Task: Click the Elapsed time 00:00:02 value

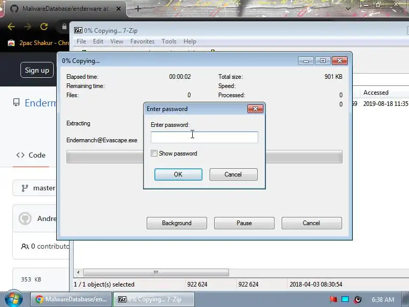Action: [x=180, y=77]
